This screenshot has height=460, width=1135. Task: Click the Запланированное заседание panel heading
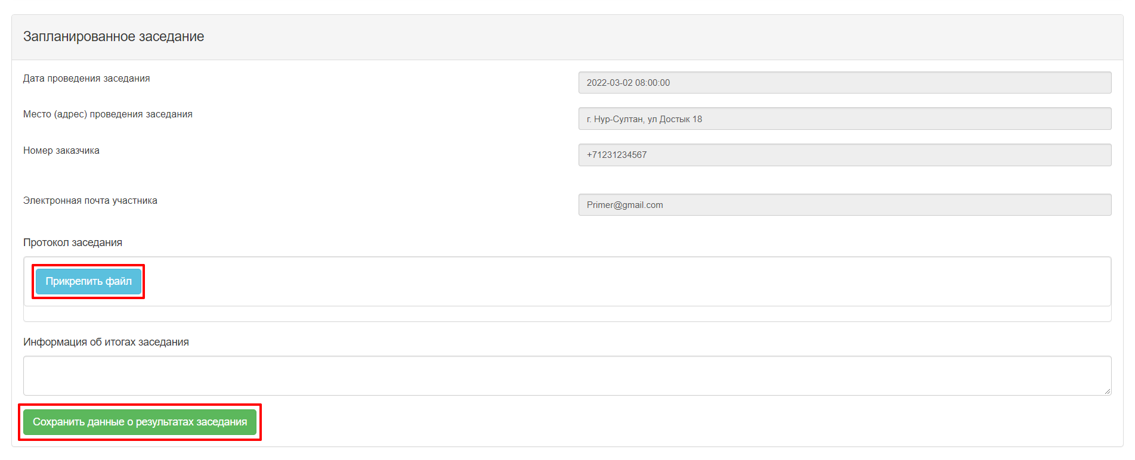coord(113,36)
